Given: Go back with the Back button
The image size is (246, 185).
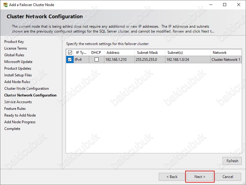Looking at the screenshot, I should tap(172, 177).
